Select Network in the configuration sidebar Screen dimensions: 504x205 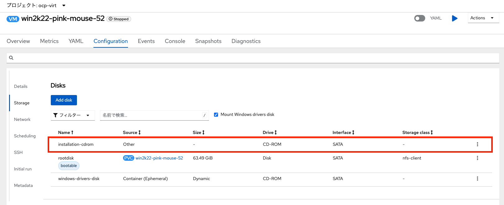[x=22, y=119]
